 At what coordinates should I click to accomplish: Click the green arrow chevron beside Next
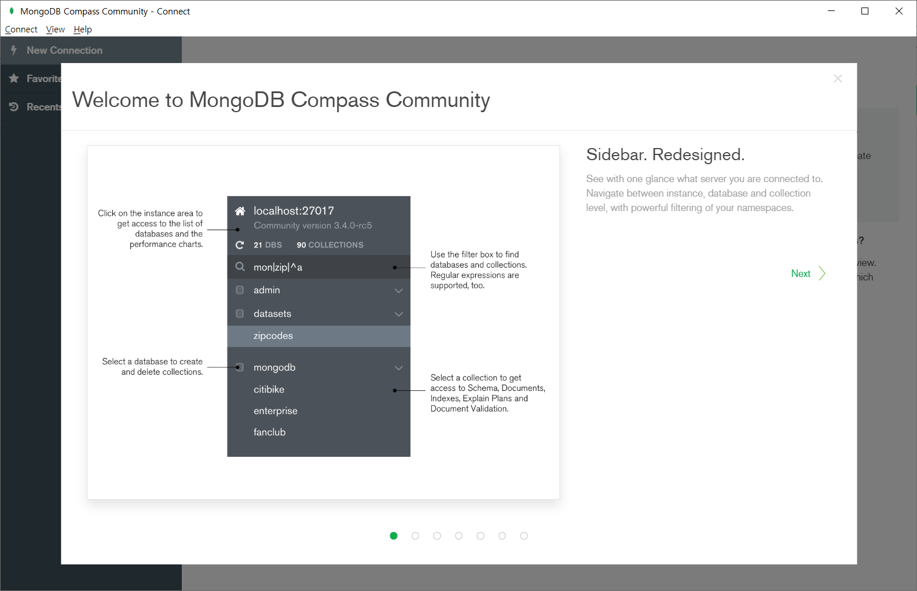tap(822, 274)
